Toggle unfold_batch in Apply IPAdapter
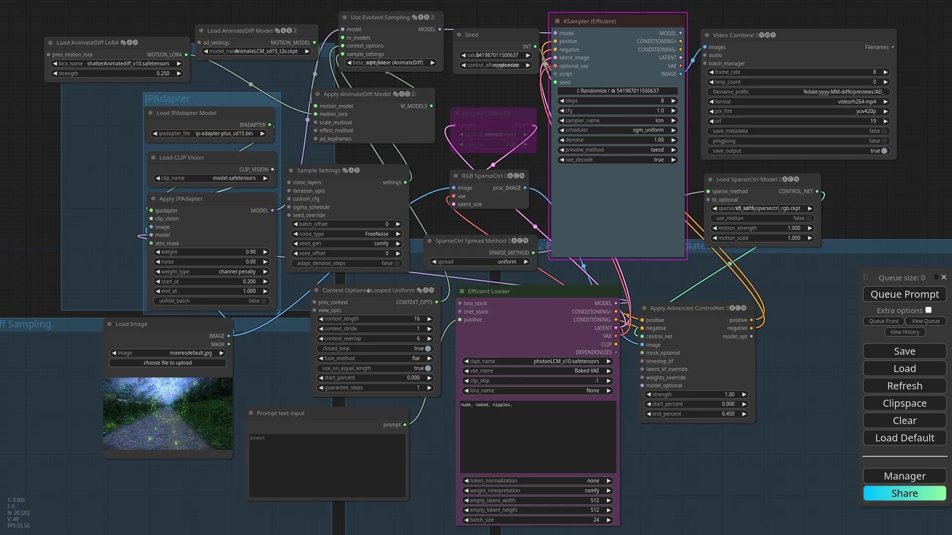The width and height of the screenshot is (952, 535). click(212, 301)
